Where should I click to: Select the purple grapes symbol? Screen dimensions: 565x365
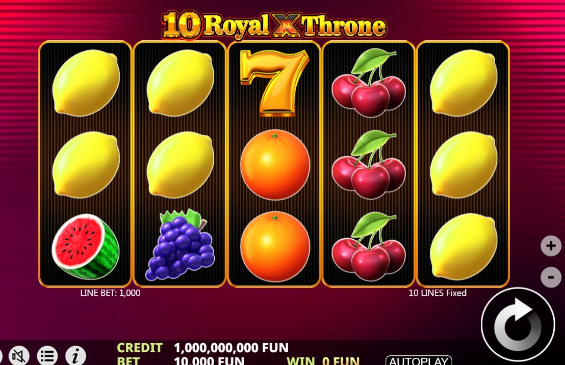pyautogui.click(x=180, y=245)
